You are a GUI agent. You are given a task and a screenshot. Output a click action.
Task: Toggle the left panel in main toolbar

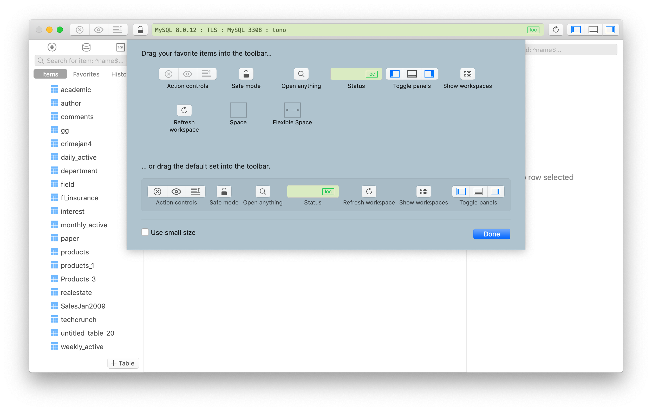[x=576, y=30]
